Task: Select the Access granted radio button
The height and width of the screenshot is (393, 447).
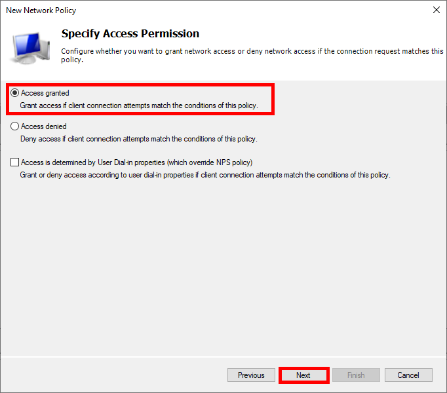Action: point(15,93)
